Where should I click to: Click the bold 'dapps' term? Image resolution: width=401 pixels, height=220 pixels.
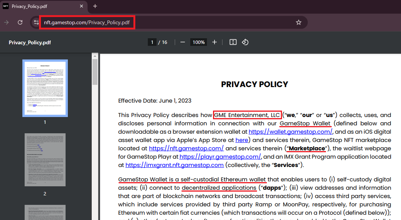point(272,188)
